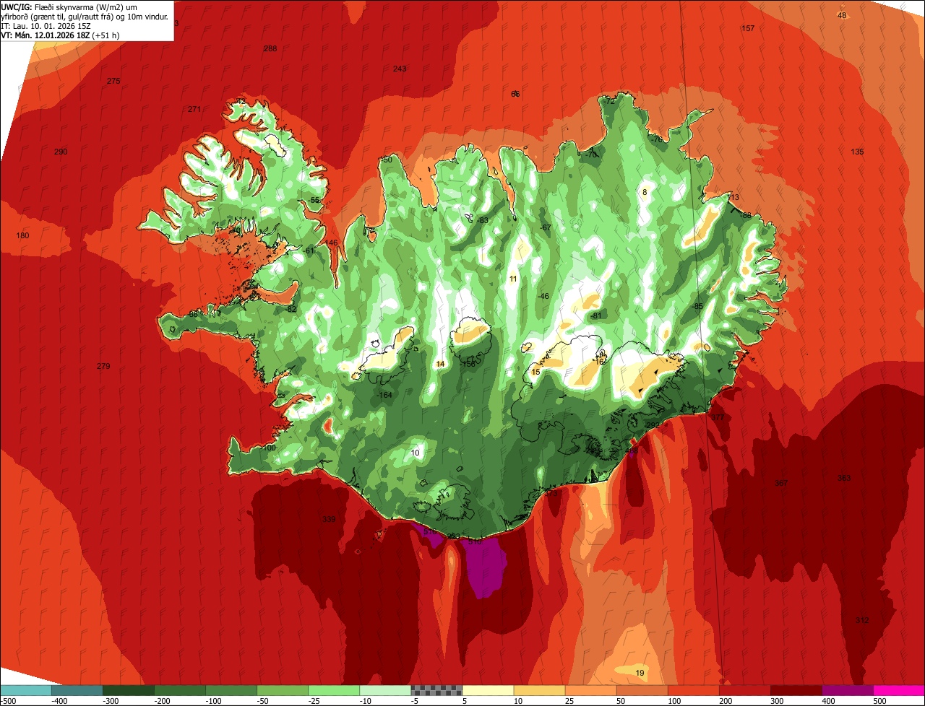The width and height of the screenshot is (925, 706).
Task: Select the land value -67
Action: (546, 227)
